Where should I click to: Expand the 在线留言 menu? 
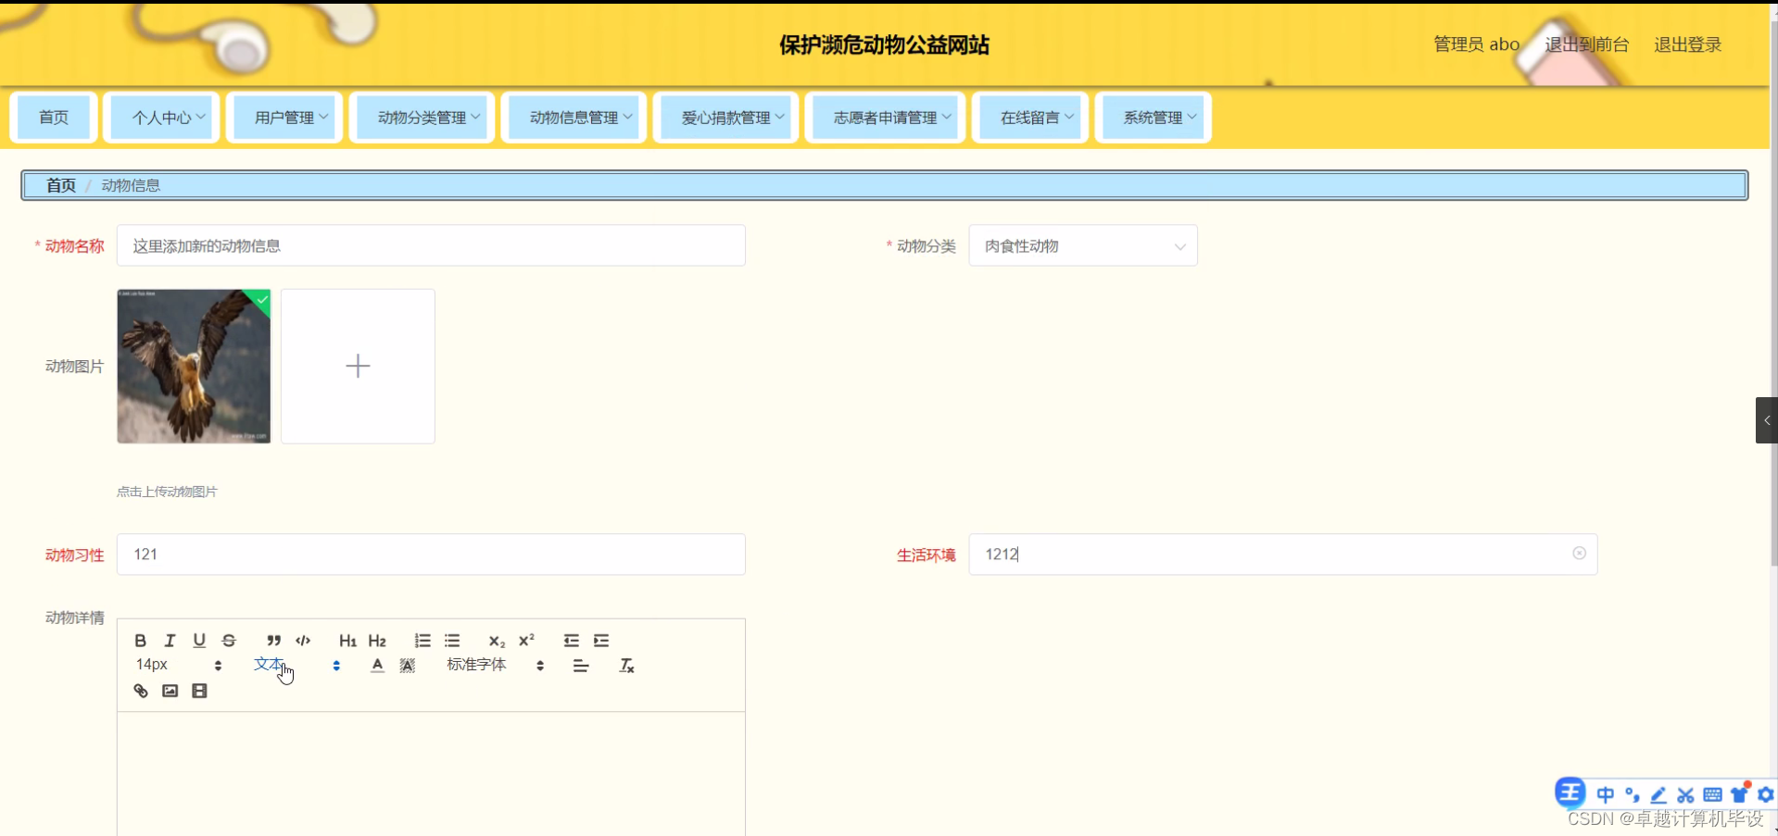click(1029, 118)
